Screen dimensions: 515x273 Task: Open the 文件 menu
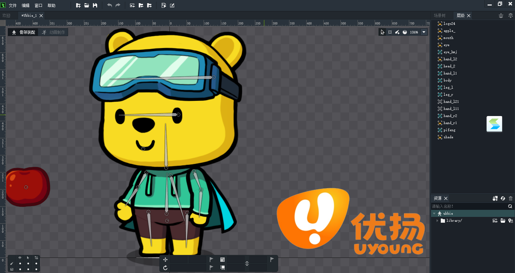13,5
